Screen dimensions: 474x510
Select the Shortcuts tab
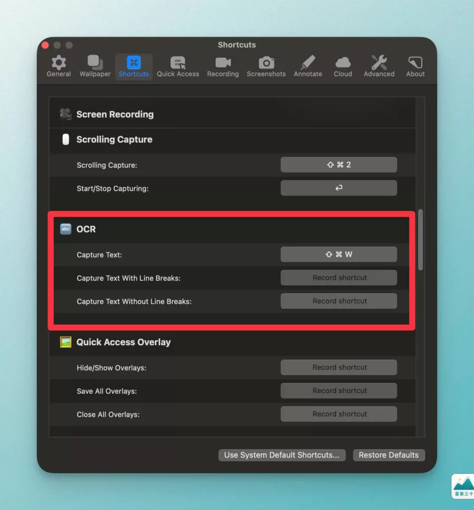133,67
